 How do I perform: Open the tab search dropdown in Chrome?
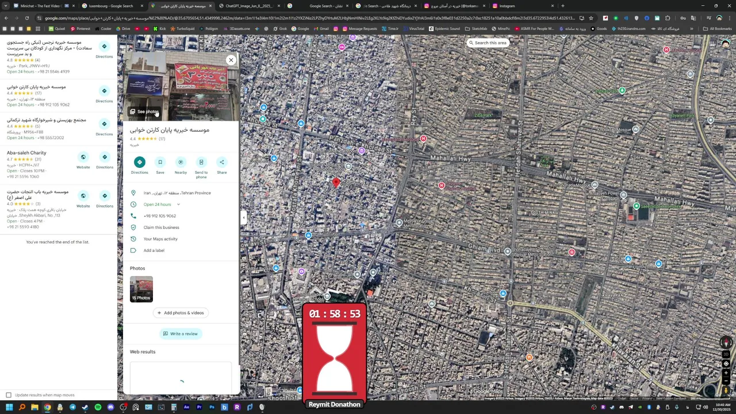[x=5, y=6]
